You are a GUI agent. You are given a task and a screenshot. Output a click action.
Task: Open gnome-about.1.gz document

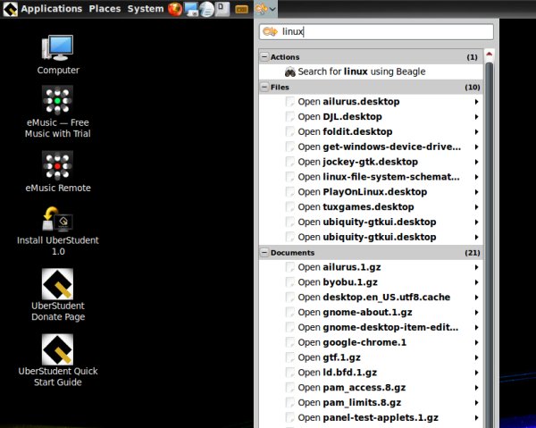[x=371, y=312]
